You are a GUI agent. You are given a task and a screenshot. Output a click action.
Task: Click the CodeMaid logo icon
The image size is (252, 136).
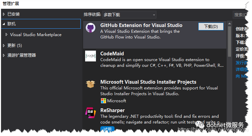click(x=91, y=56)
